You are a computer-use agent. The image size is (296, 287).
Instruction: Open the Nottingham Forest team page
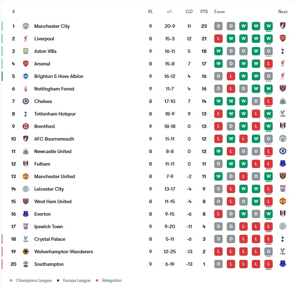(54, 89)
